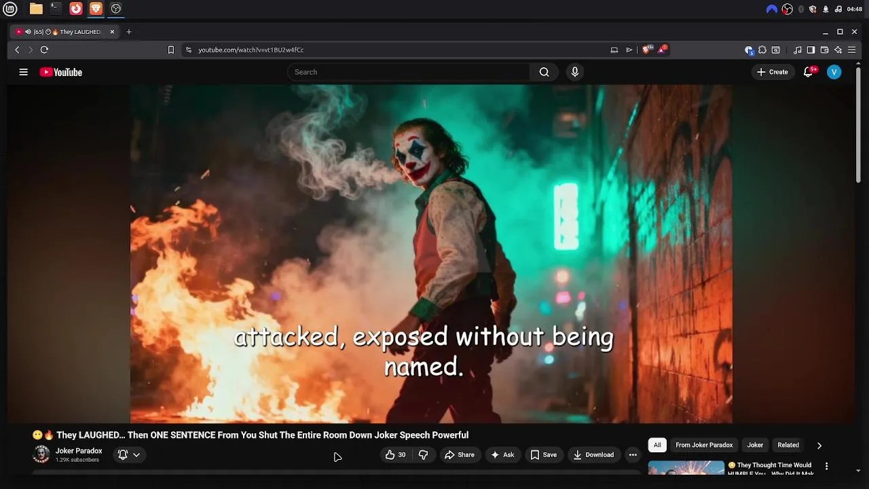The width and height of the screenshot is (869, 489).
Task: Go back to the previous page
Action: tap(18, 50)
